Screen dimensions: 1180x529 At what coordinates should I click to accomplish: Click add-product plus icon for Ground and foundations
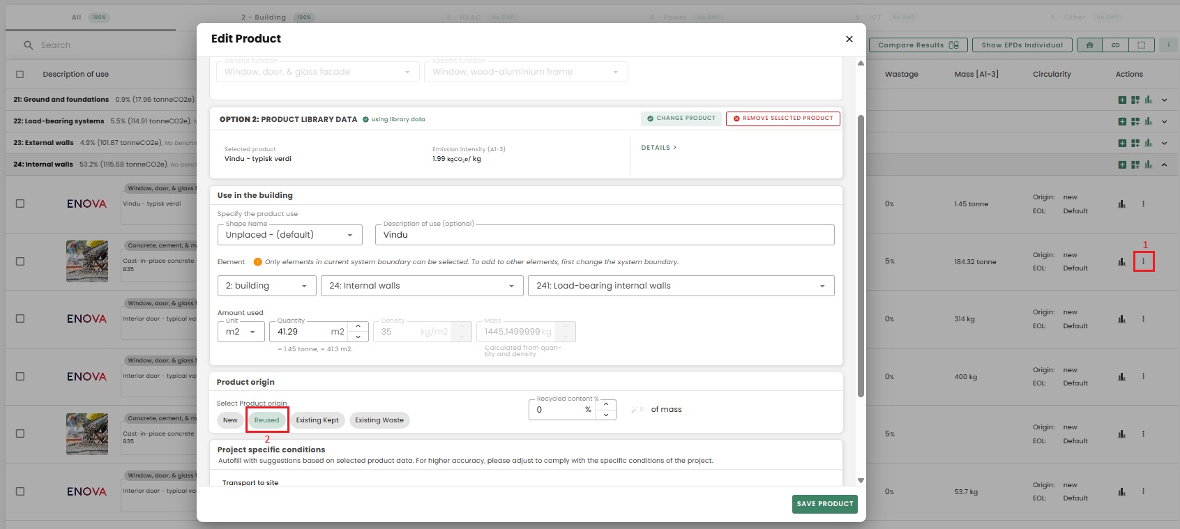pos(1122,100)
